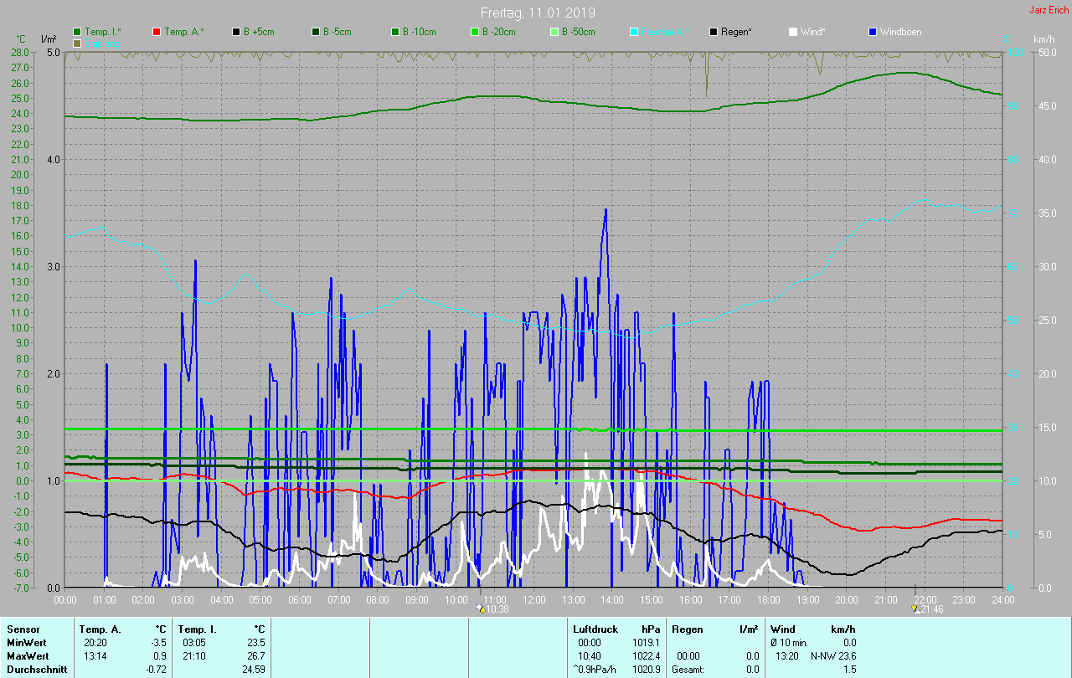1072x678 pixels.
Task: Click the white Wind legend square
Action: (793, 32)
